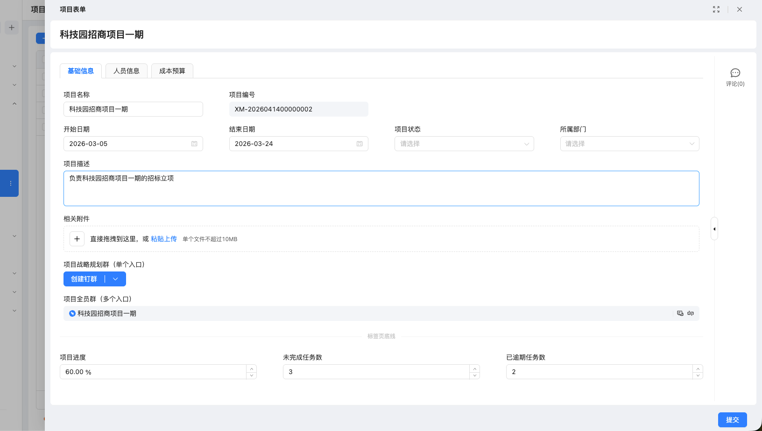Screen dimensions: 762x431
Task: Click the 标签页底线 divider label
Action: [x=381, y=336]
